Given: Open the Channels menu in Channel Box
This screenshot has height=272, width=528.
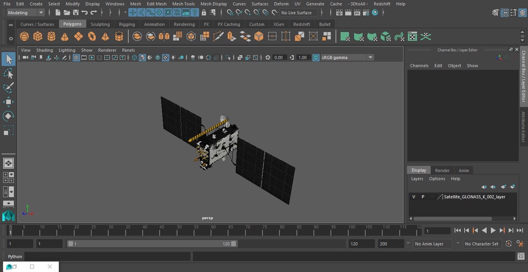Looking at the screenshot, I should (419, 66).
